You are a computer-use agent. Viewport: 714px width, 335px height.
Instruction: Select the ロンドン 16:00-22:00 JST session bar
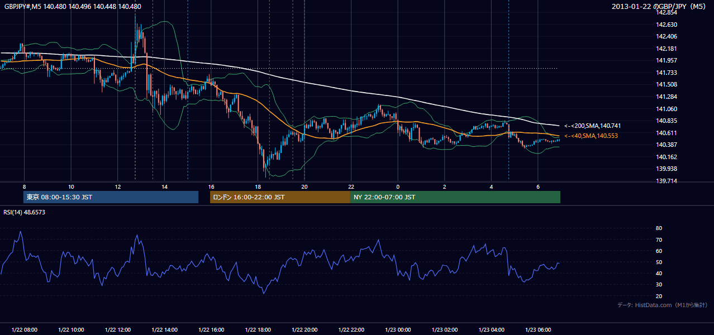(280, 197)
